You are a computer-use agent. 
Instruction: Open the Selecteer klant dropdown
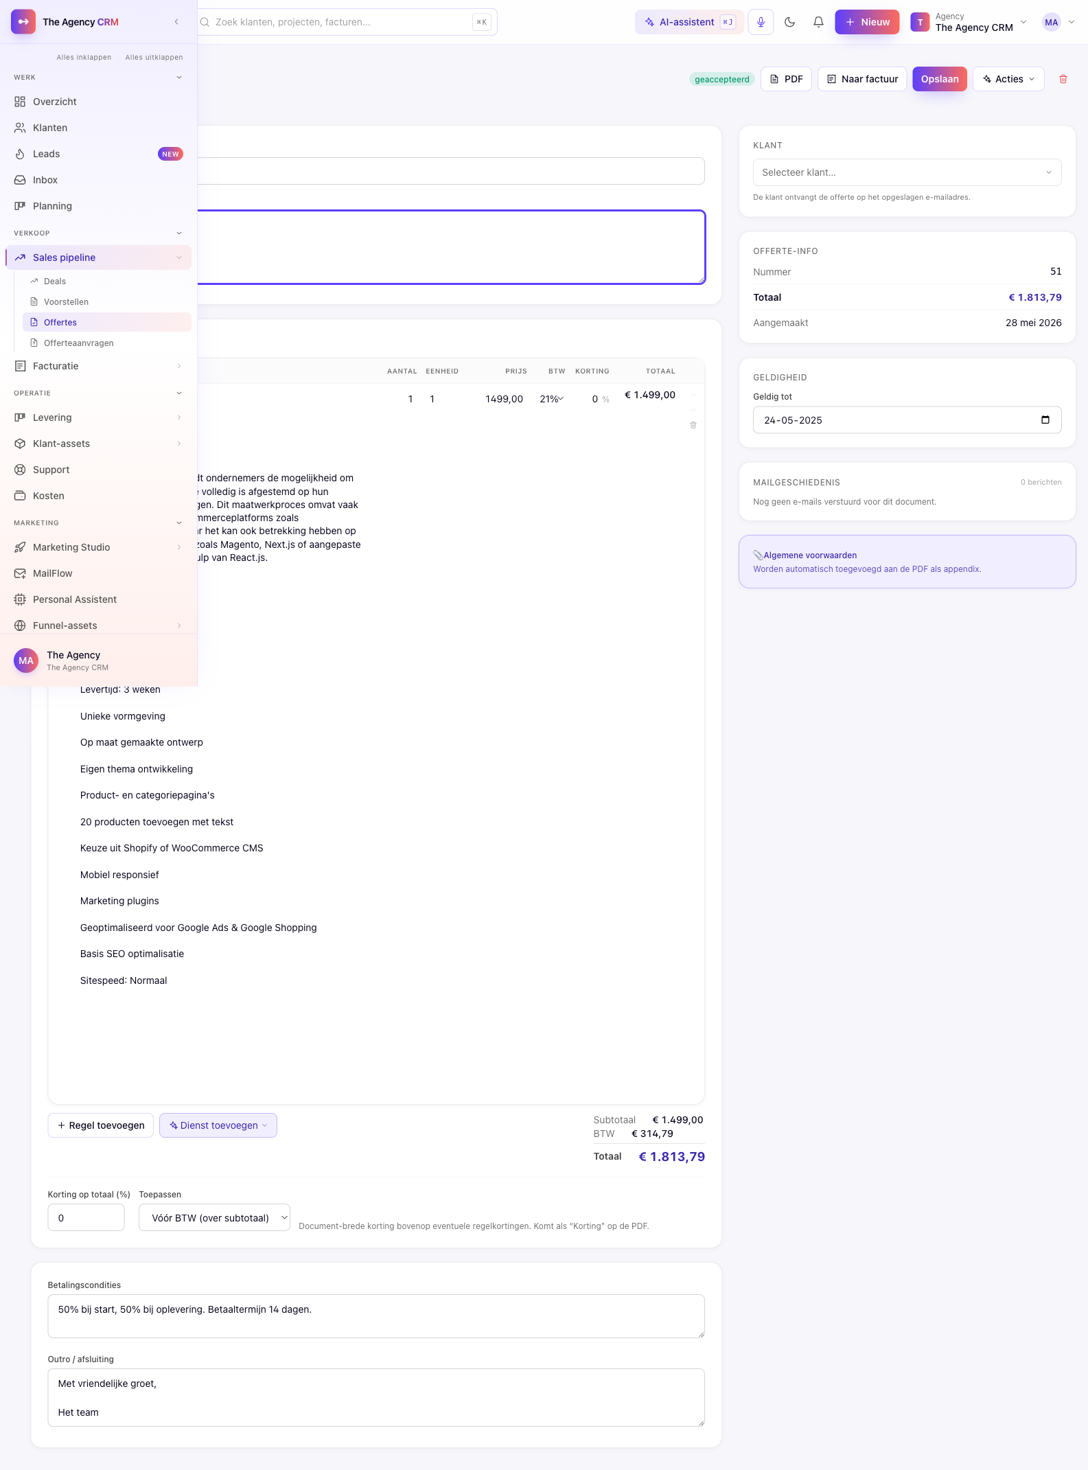coord(907,172)
